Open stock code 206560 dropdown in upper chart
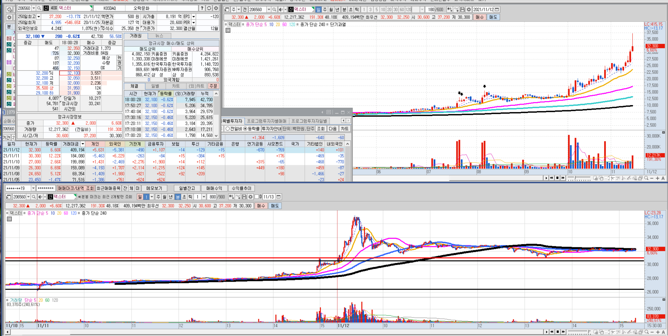668x336 pixels. point(269,10)
